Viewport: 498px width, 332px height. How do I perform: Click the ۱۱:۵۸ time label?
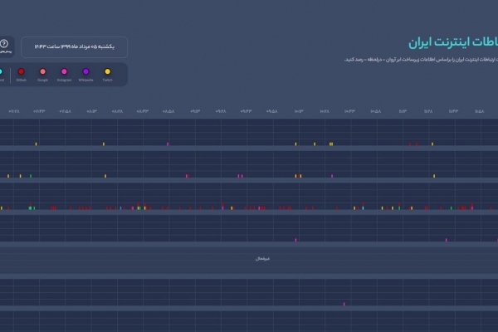(x=480, y=111)
